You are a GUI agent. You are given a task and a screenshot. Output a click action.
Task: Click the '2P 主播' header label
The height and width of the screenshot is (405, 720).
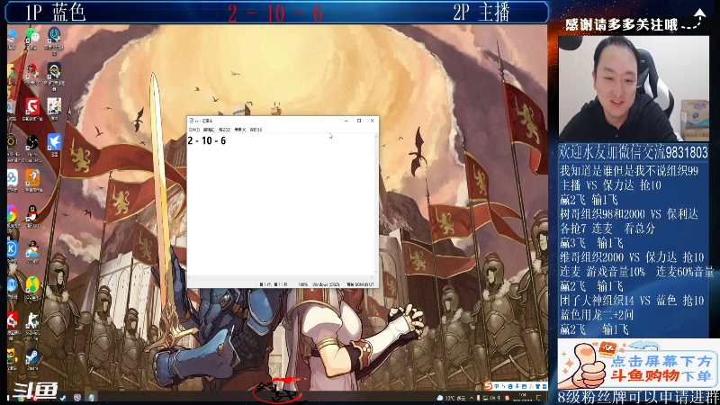click(481, 13)
